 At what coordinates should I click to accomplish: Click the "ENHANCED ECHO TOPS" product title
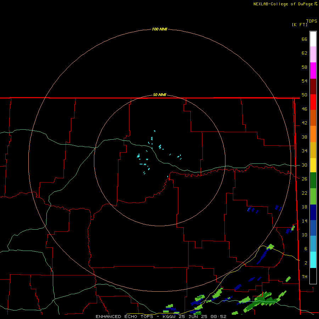point(124,317)
